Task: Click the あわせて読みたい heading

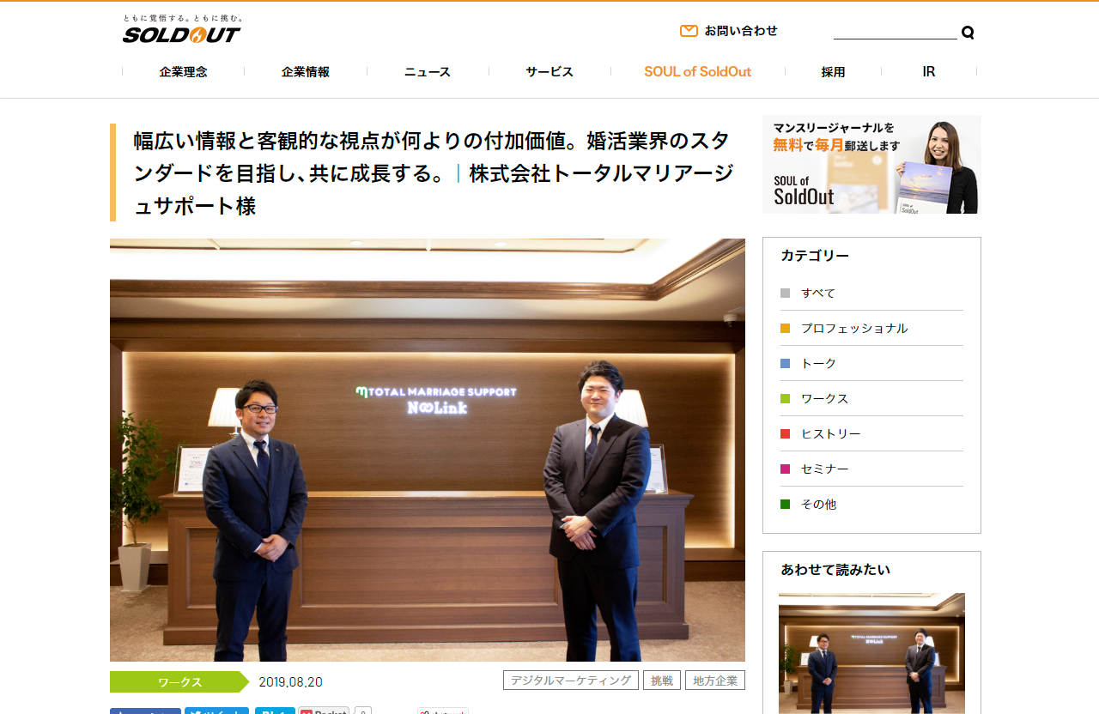Action: [835, 570]
